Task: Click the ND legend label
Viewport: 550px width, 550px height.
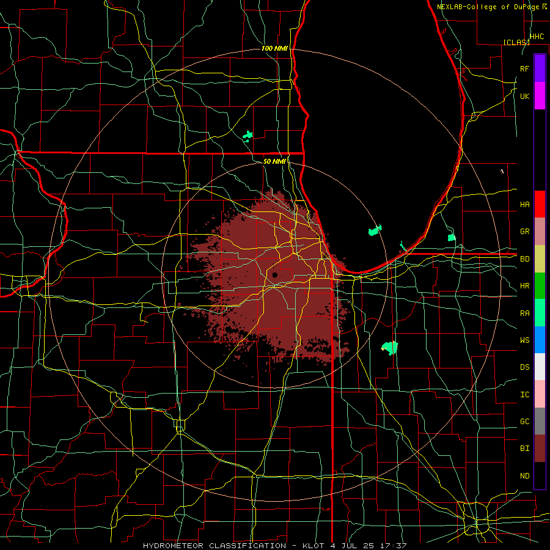Action: 524,476
